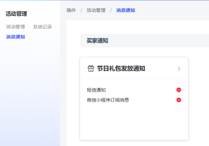This screenshot has width=209, height=146.
Task: Go to 插件 in the breadcrumb
Action: [71, 11]
